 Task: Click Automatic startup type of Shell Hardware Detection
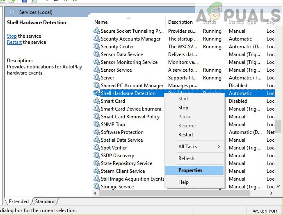(x=240, y=93)
